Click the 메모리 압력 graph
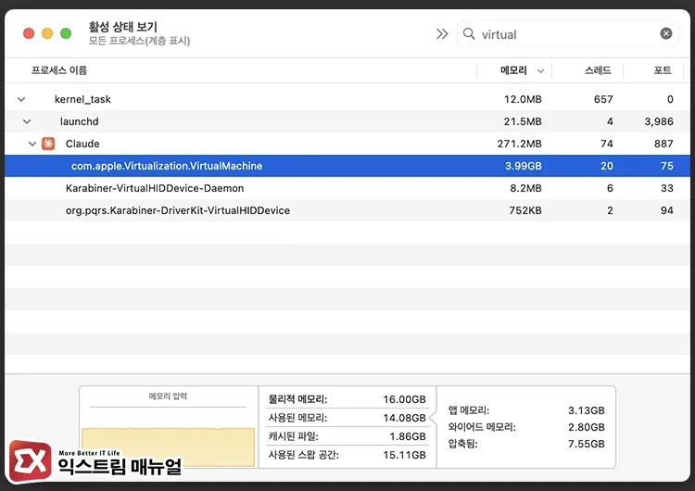Viewport: 695px width, 491px height. [x=169, y=446]
